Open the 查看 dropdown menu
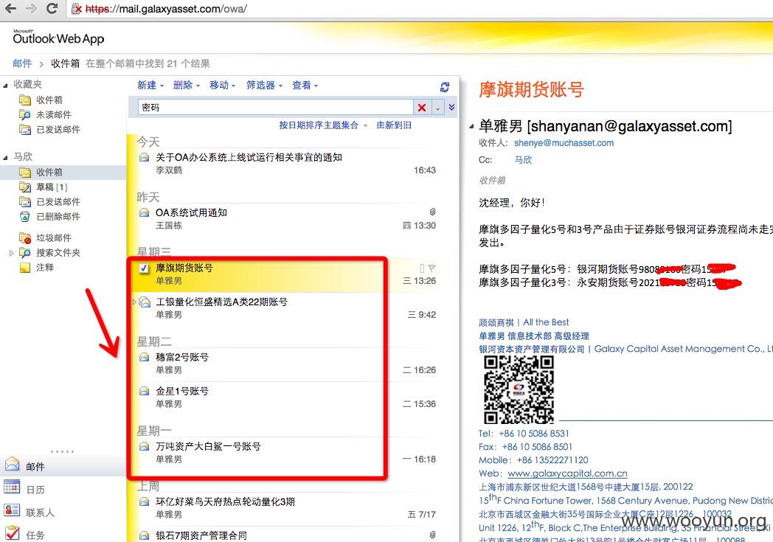The width and height of the screenshot is (773, 542). pos(305,86)
